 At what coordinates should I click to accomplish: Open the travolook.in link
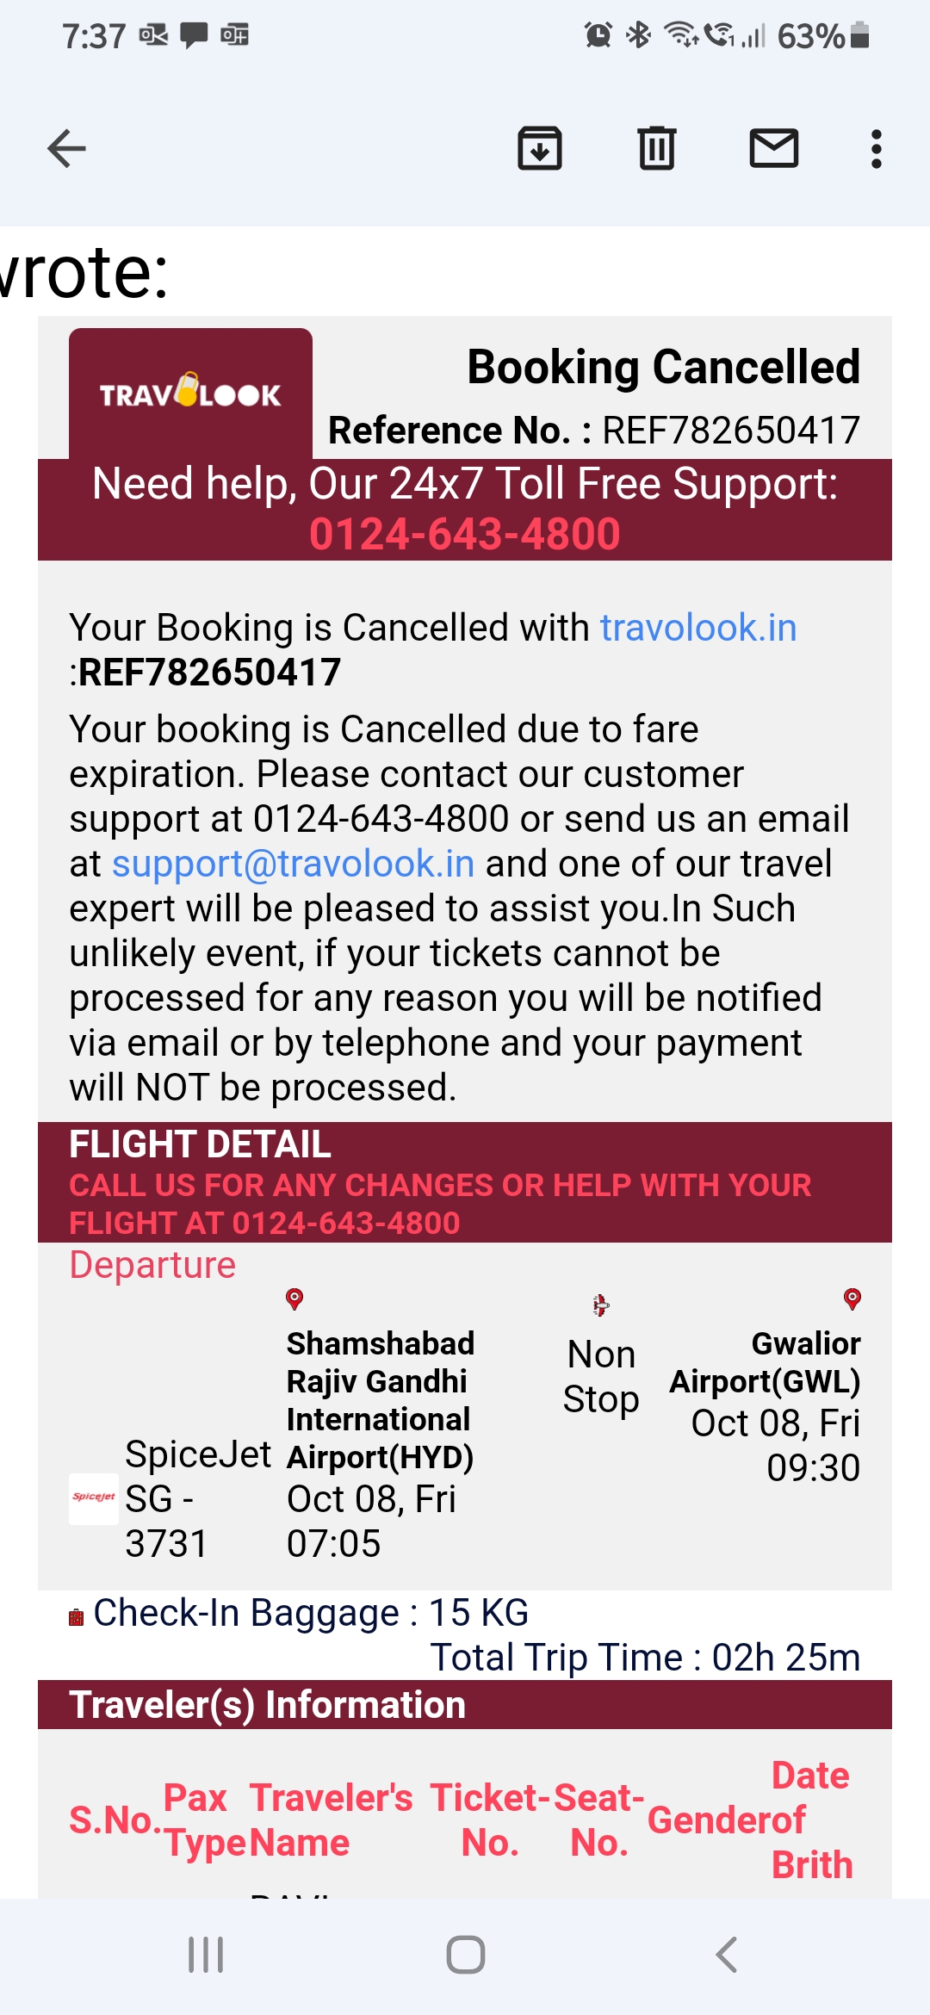click(698, 628)
